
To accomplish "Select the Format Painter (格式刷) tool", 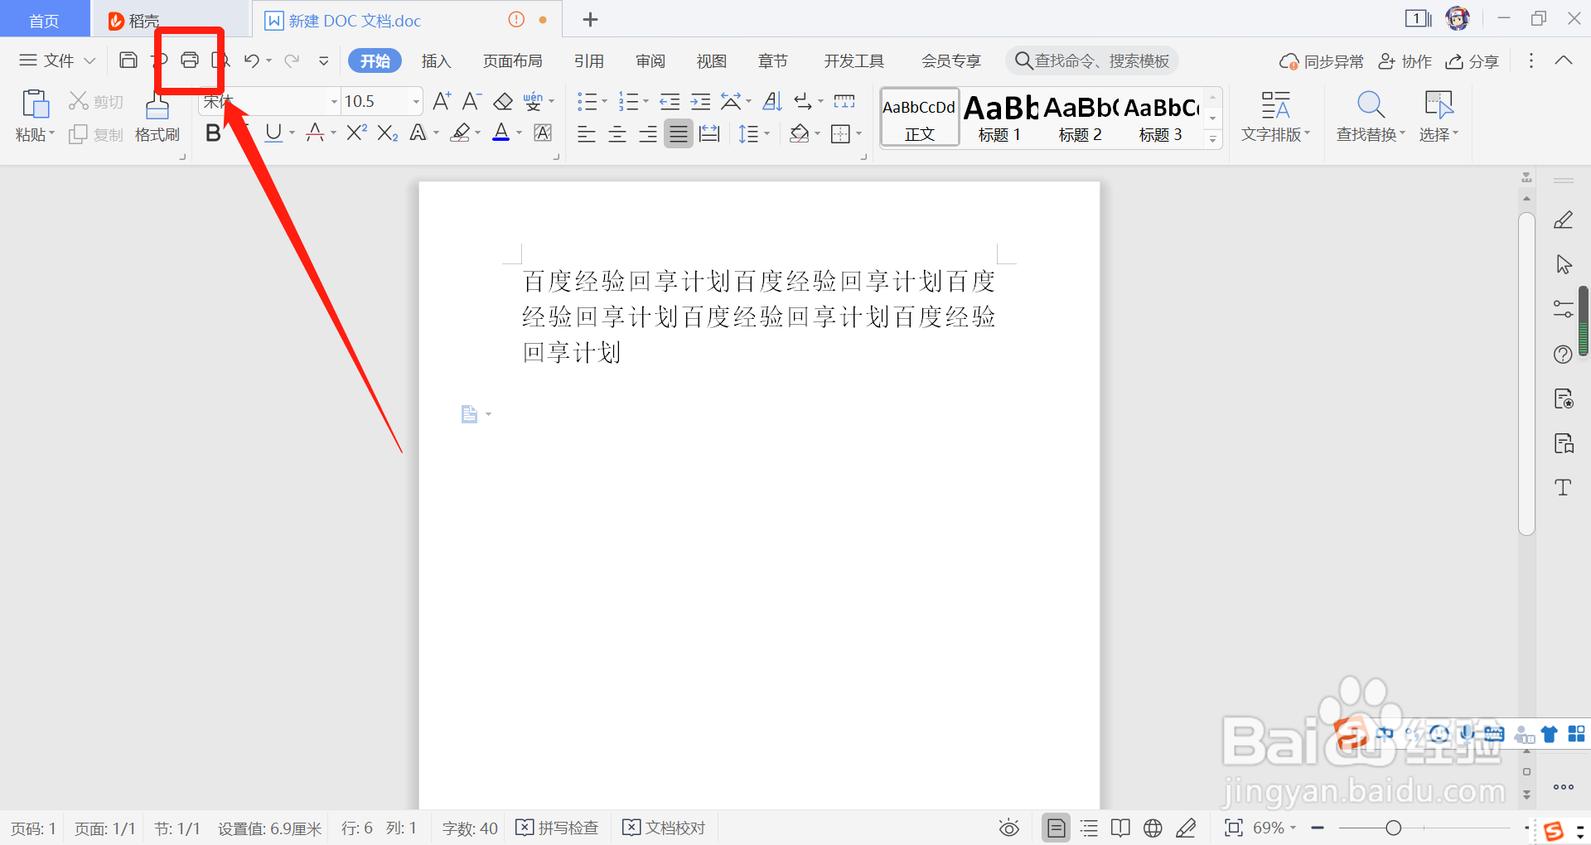I will click(x=157, y=117).
